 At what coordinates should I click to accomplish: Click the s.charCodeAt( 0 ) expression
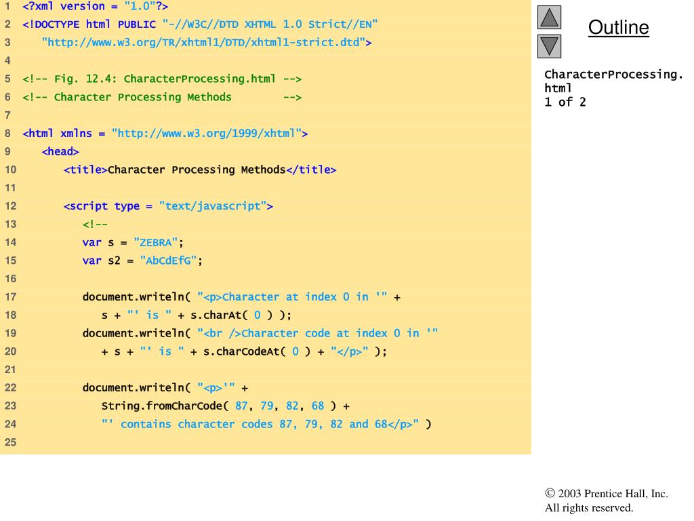tap(257, 351)
